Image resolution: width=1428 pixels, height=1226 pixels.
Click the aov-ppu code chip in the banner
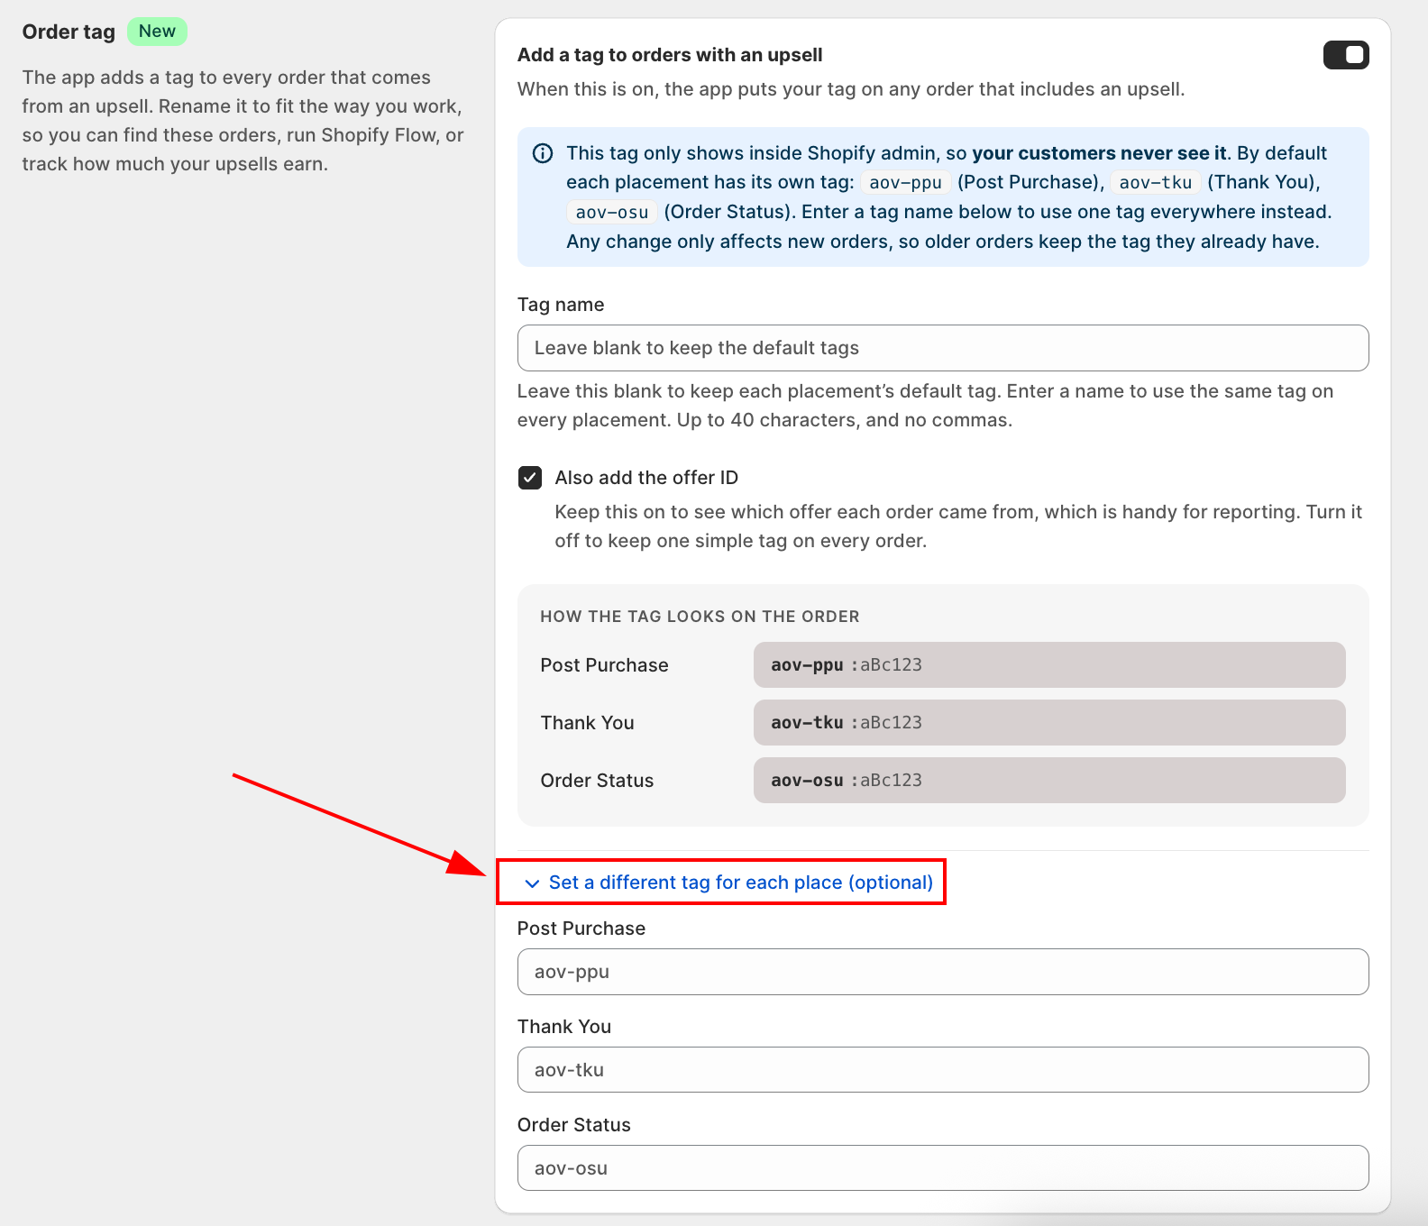(x=905, y=183)
